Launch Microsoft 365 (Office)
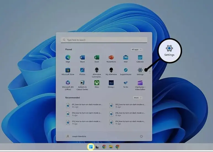 coord(68,85)
